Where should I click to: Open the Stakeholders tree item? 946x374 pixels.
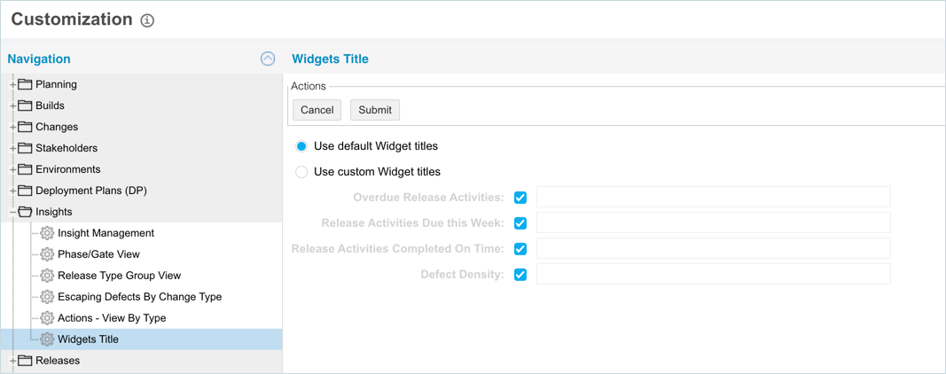point(66,148)
